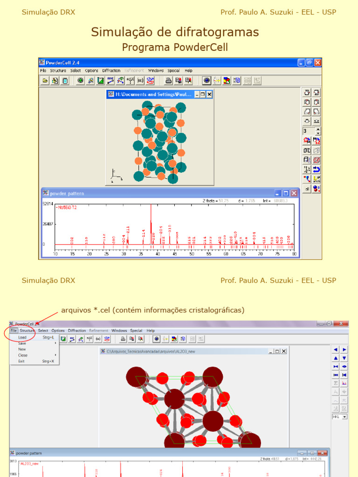Click AL2O3_new legend label in powder pattern
Screen dimensions: 358x477
tap(29, 463)
